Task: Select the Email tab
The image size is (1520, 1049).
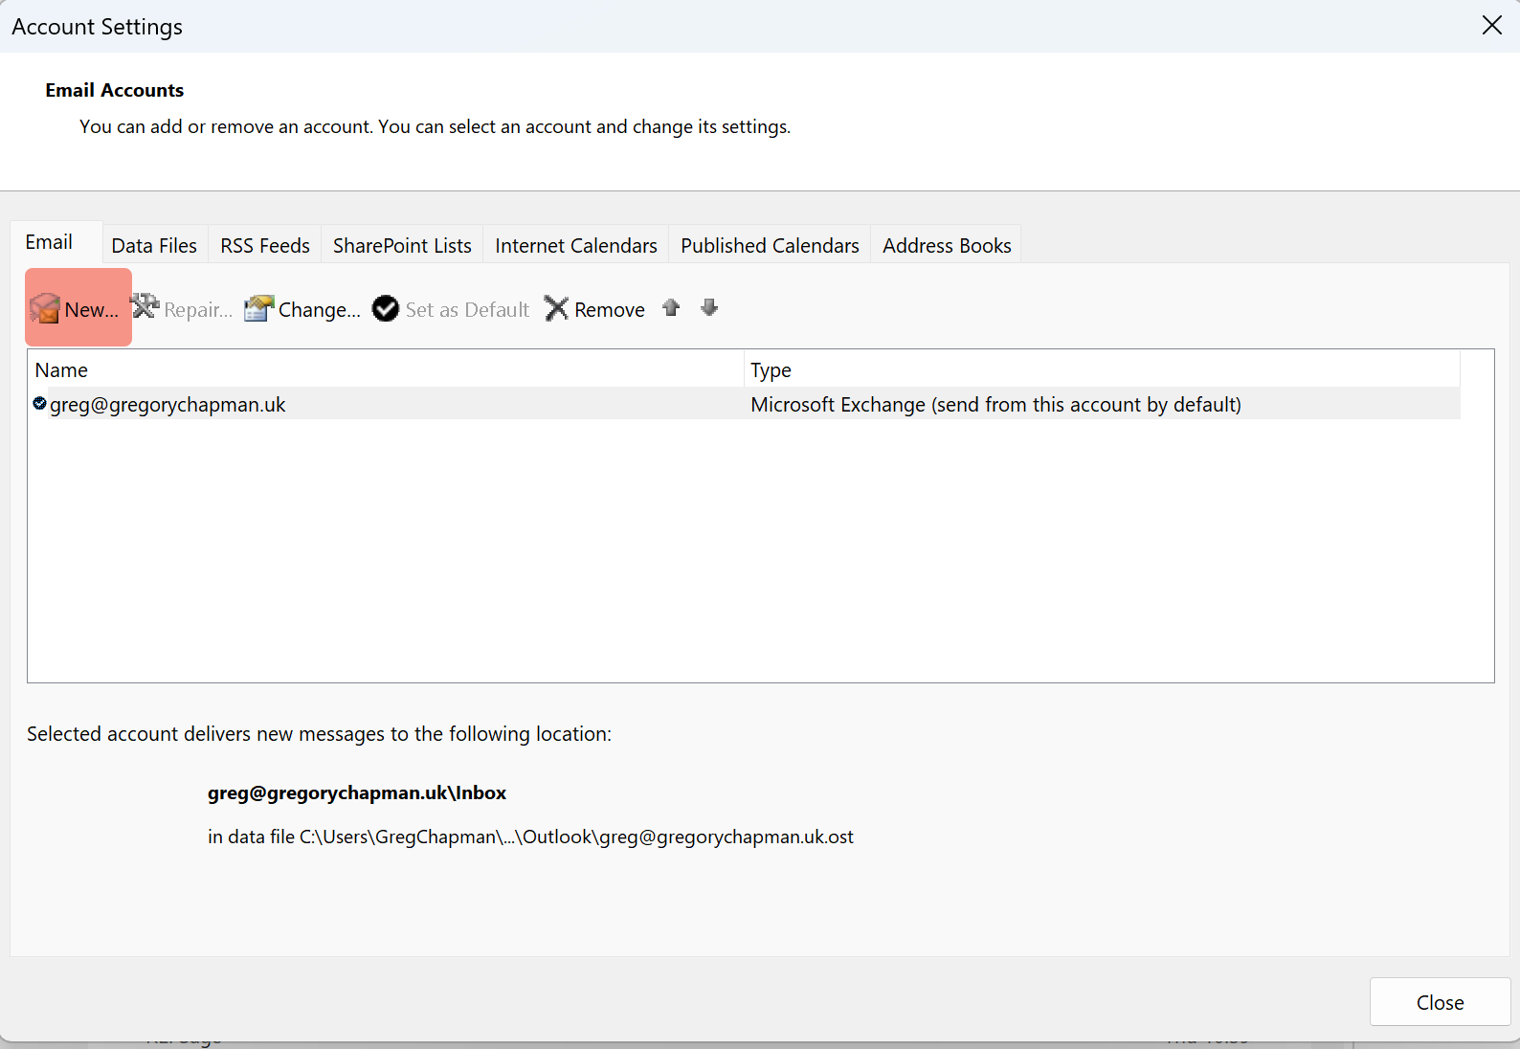Action: [49, 242]
